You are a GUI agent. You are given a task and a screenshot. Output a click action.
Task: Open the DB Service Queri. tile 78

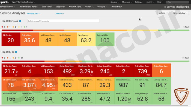[11, 84]
